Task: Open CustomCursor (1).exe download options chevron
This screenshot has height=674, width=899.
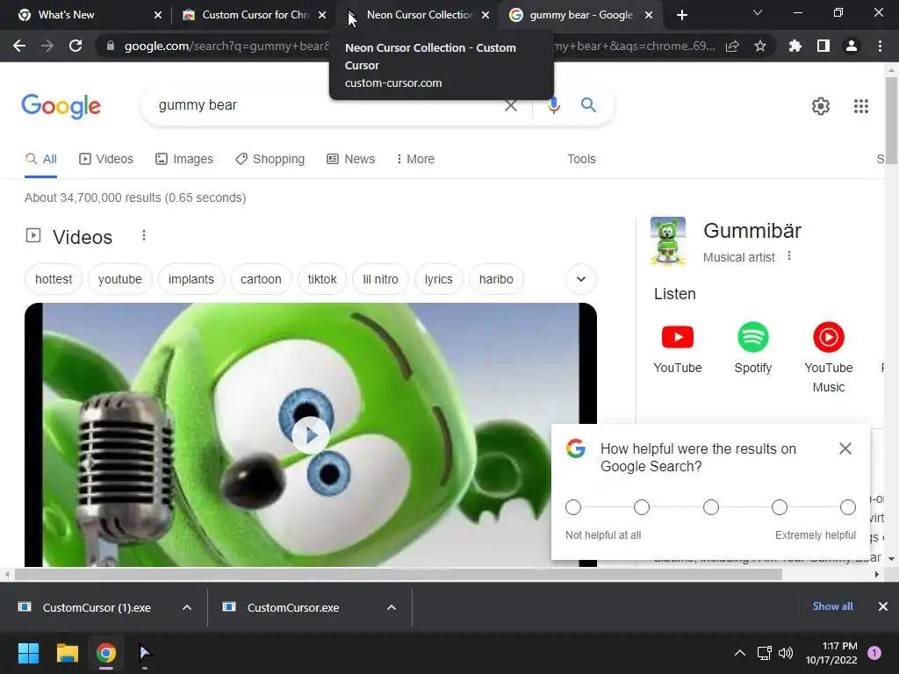Action: (187, 607)
